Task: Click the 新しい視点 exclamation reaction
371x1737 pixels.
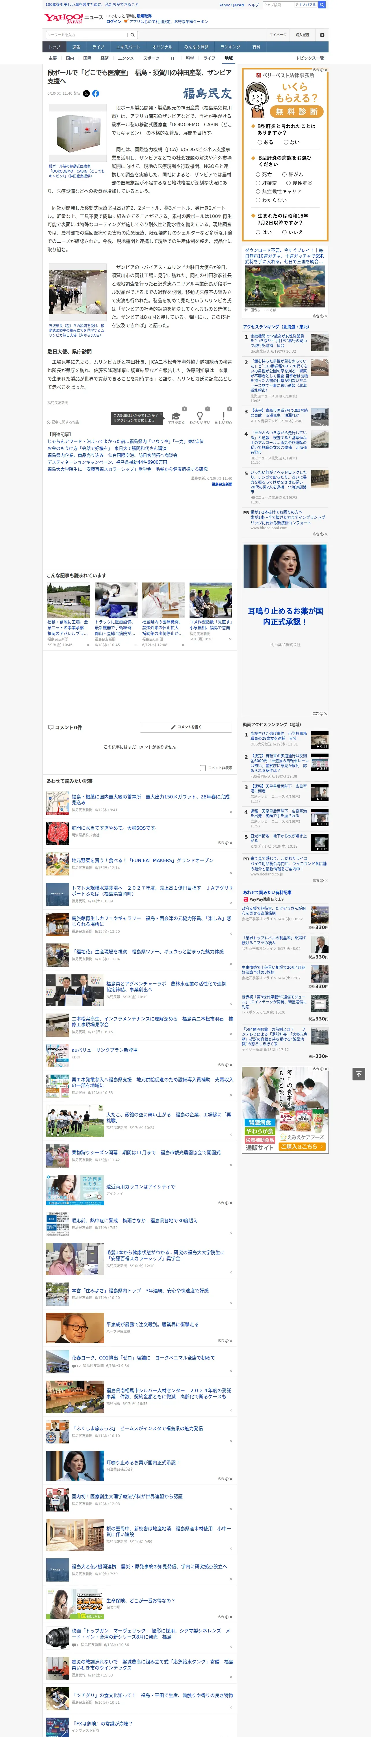Action: [x=224, y=417]
